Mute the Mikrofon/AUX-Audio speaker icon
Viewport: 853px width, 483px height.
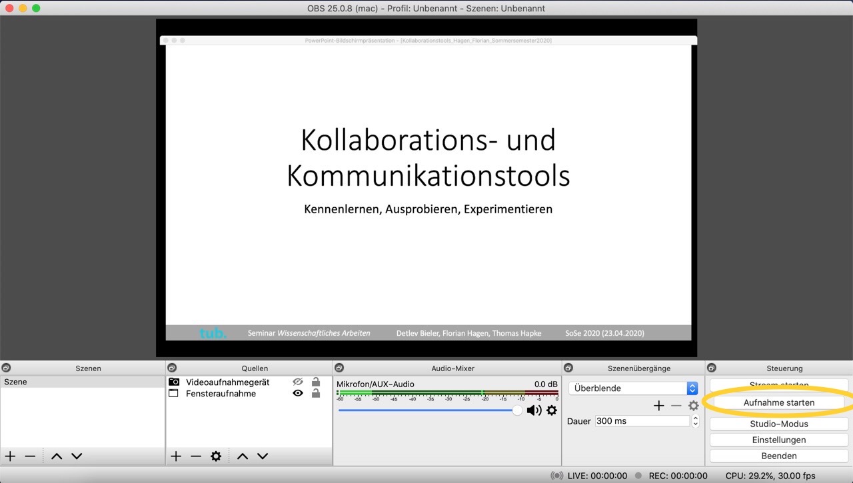(534, 410)
